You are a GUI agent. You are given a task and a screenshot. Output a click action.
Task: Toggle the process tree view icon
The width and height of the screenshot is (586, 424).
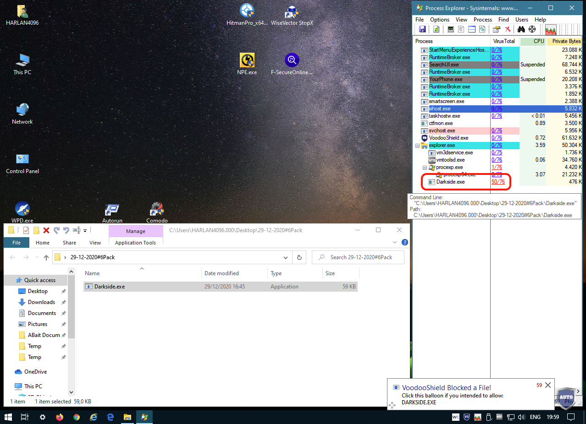[461, 29]
